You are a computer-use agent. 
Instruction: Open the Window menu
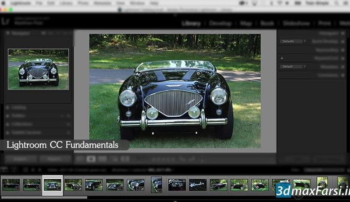137,3
